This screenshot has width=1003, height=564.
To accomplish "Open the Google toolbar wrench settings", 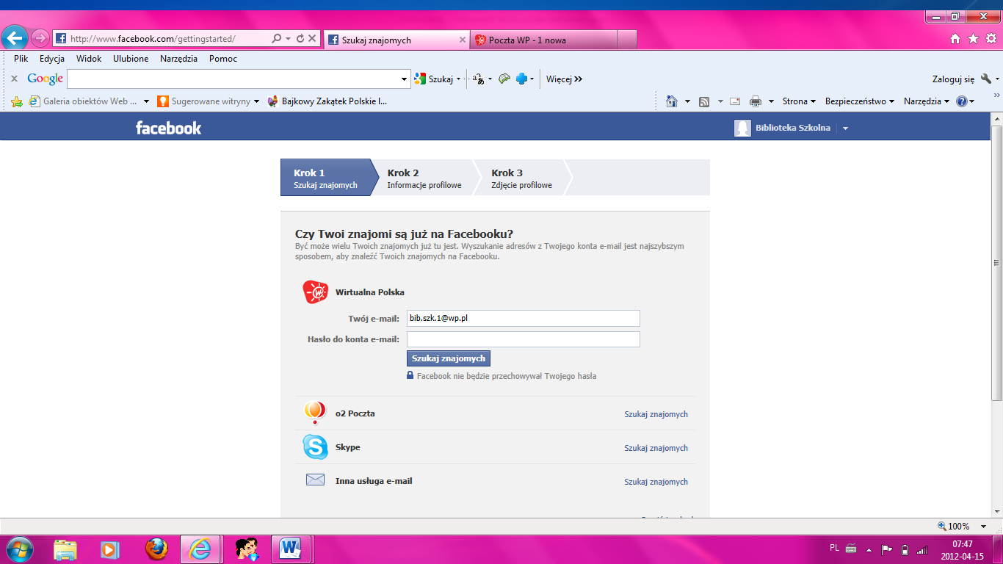I will (x=985, y=79).
